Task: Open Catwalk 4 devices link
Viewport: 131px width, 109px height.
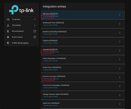Action: [x=46, y=52]
